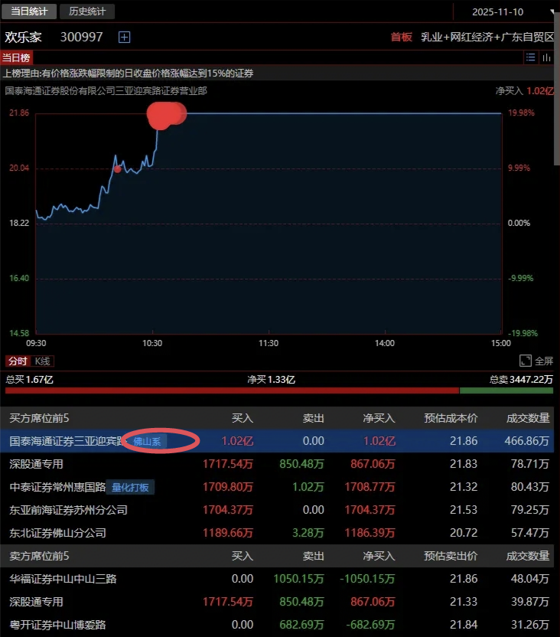Viewport: 560px width, 637px height.
Task: Click 总卖 3447.22万 value
Action: [521, 380]
